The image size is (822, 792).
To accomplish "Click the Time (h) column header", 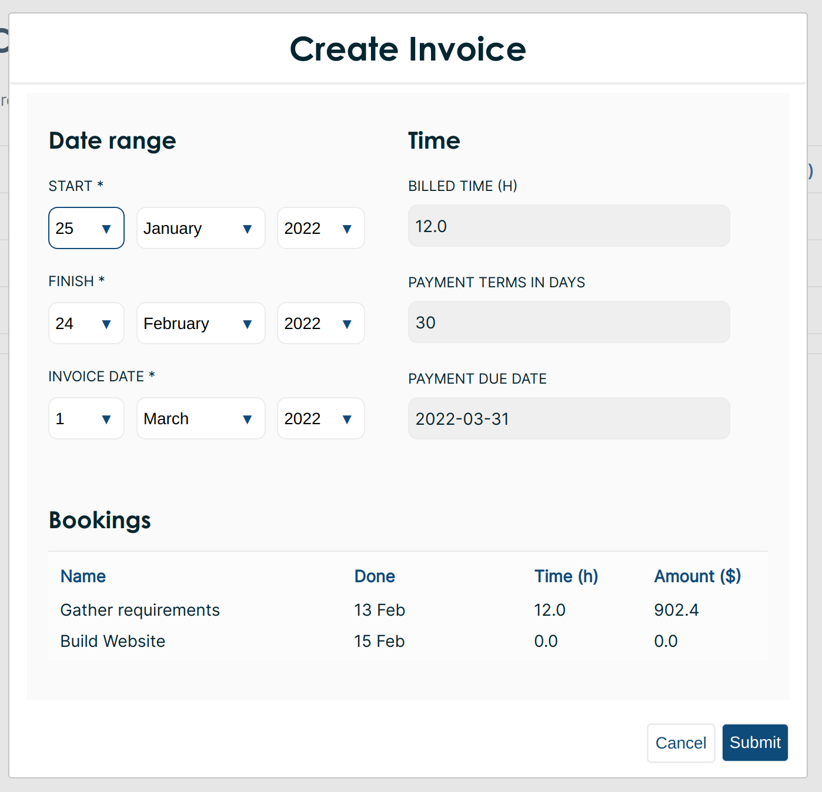I will pos(566,576).
